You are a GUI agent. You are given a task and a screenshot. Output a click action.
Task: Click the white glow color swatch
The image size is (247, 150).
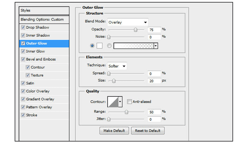coord(99,46)
